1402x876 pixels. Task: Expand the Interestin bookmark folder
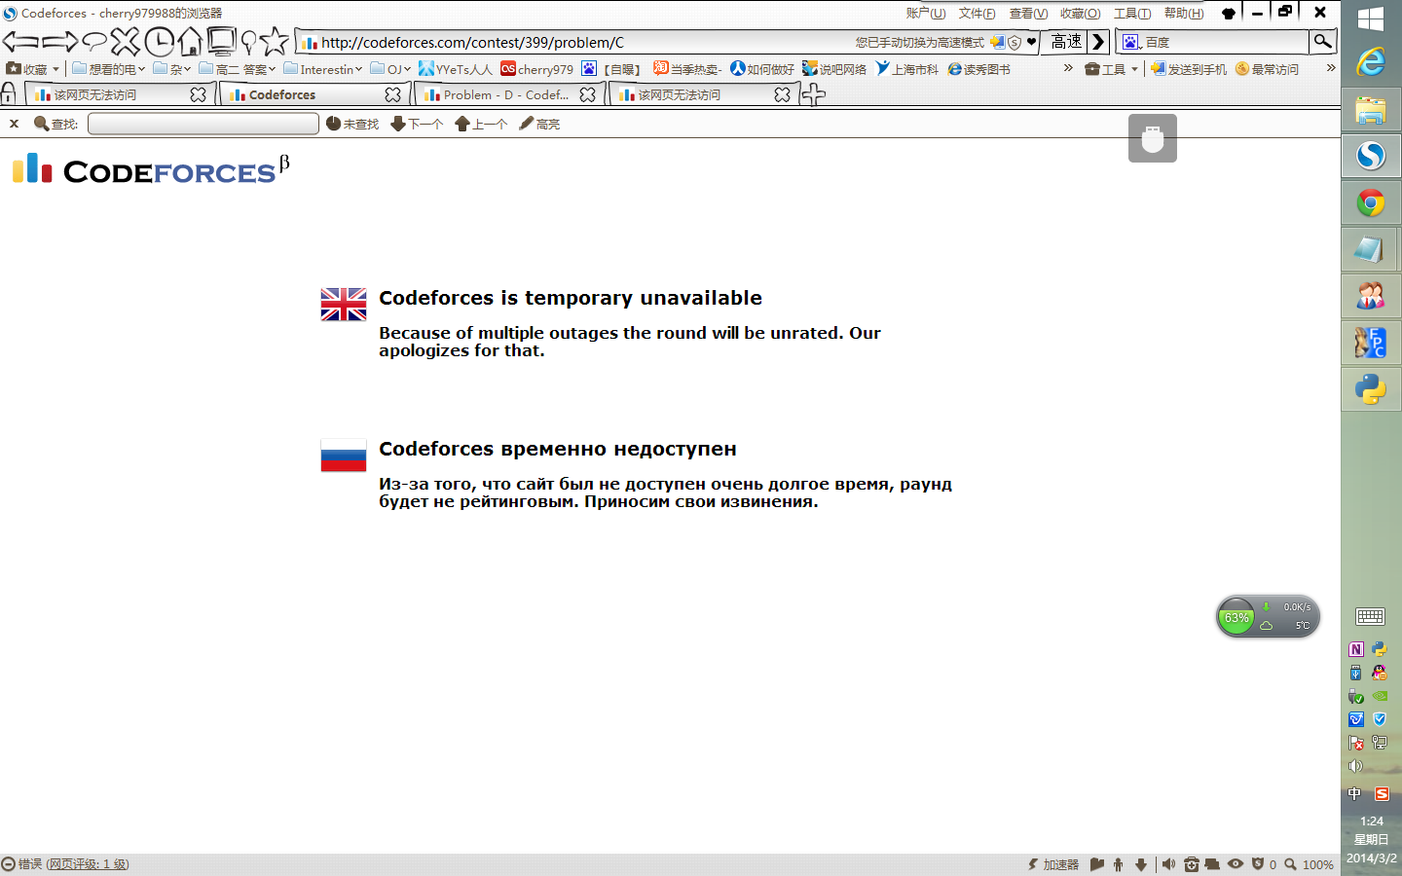(x=322, y=69)
